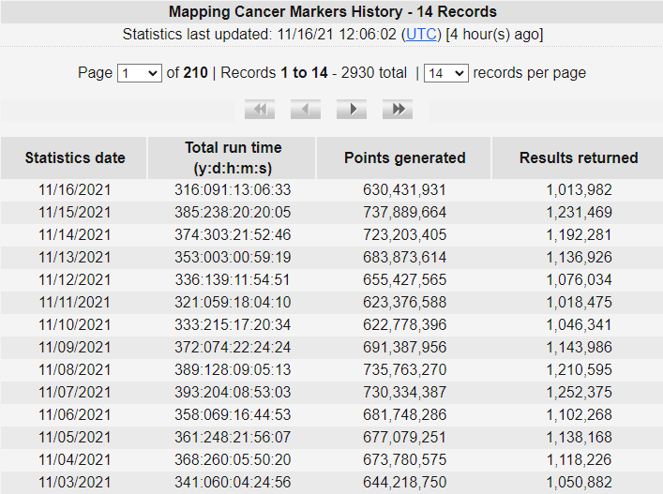
Task: Click the Total run time column header
Action: [x=233, y=157]
